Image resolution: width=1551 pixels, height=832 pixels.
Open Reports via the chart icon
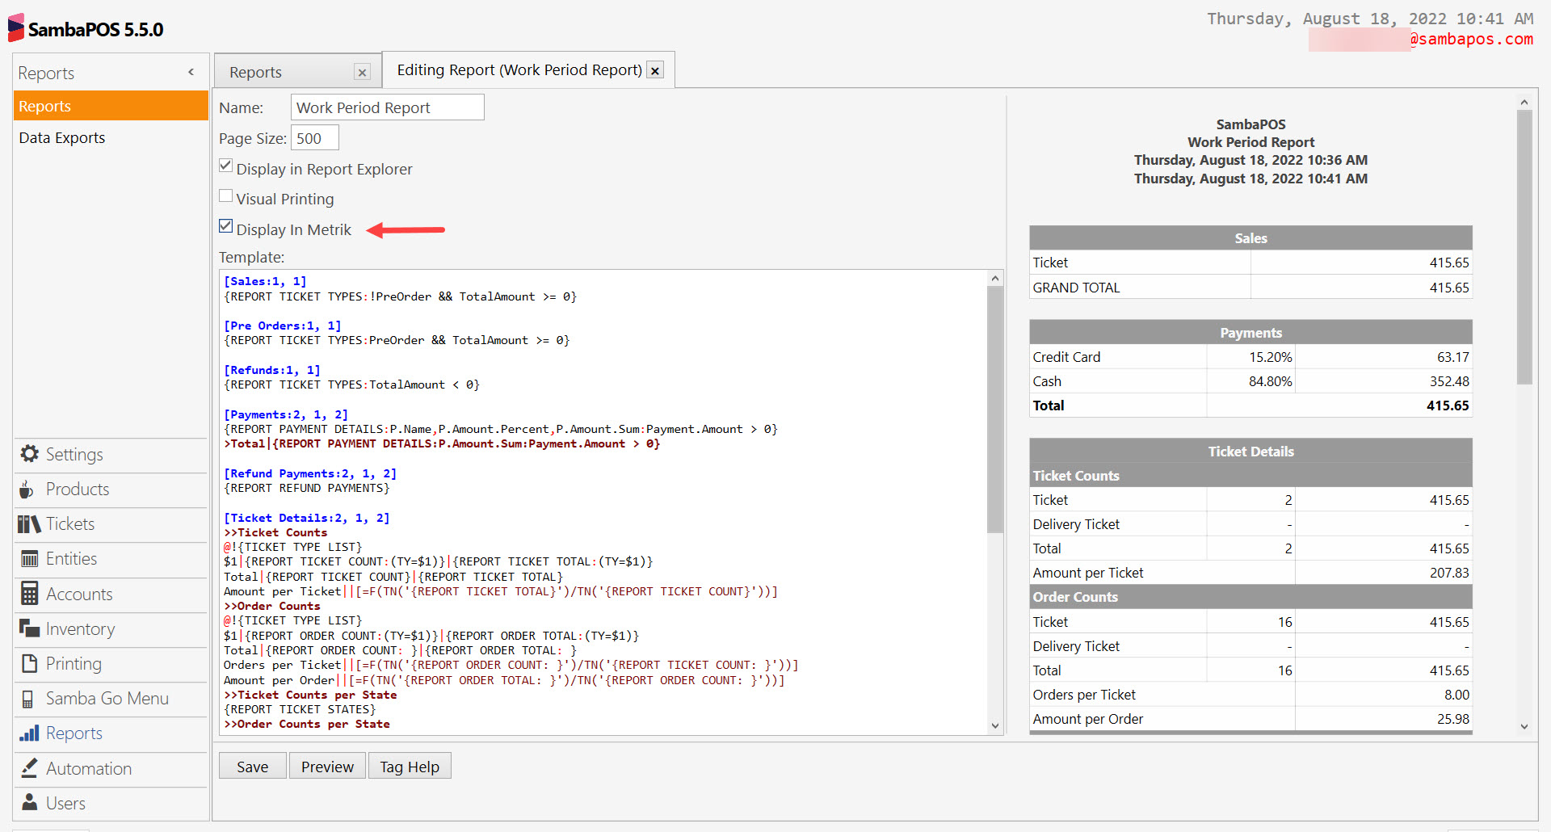(30, 733)
